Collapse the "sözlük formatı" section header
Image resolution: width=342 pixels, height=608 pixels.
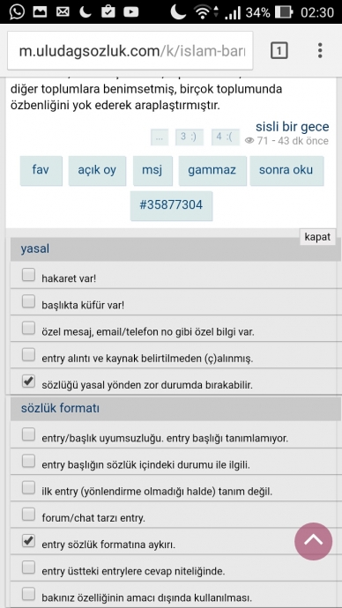[174, 408]
